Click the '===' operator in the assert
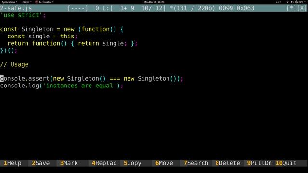The image size is (308, 173). (115, 79)
